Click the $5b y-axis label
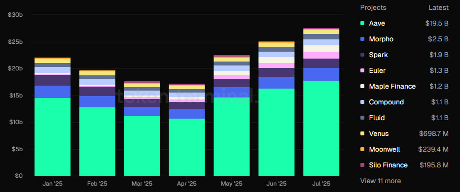This screenshot has width=460, height=192. point(17,149)
